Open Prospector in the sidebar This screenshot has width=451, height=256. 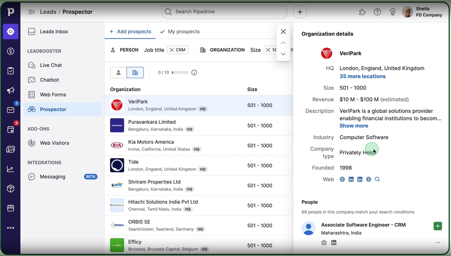tap(63, 110)
